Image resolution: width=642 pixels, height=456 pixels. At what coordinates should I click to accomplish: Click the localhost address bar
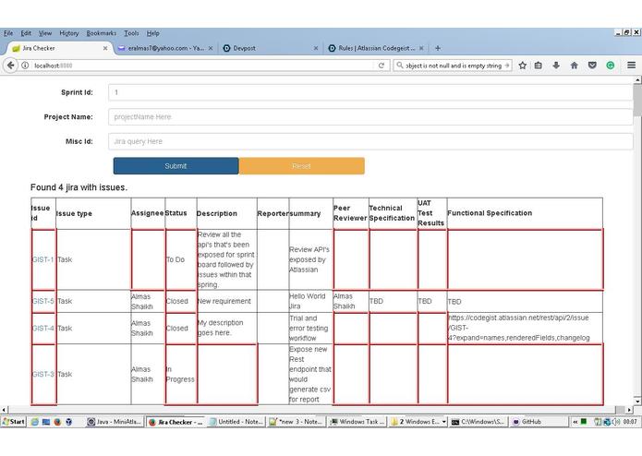click(x=200, y=66)
